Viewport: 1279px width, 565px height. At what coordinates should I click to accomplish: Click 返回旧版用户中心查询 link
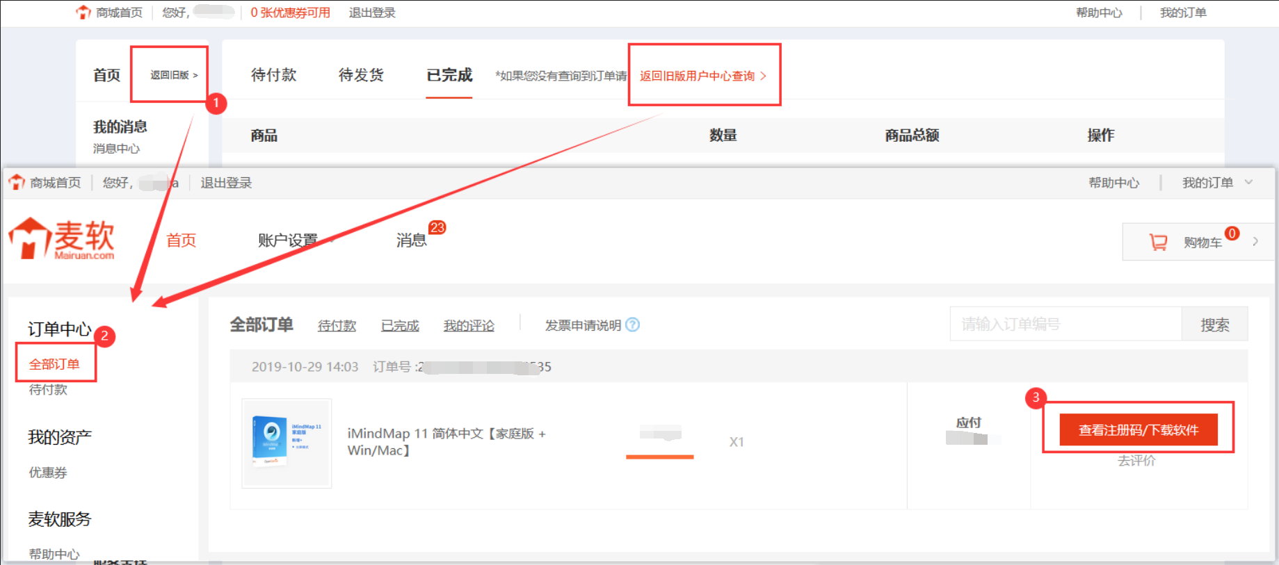702,76
